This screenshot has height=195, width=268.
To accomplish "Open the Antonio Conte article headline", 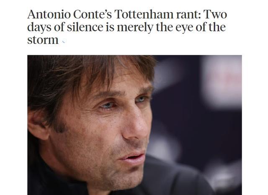I will (x=127, y=27).
